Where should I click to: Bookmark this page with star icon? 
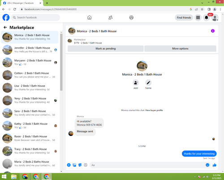point(202,9)
